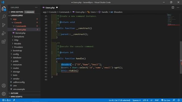
Task: Expand the Http folder
Action: (x=24, y=40)
